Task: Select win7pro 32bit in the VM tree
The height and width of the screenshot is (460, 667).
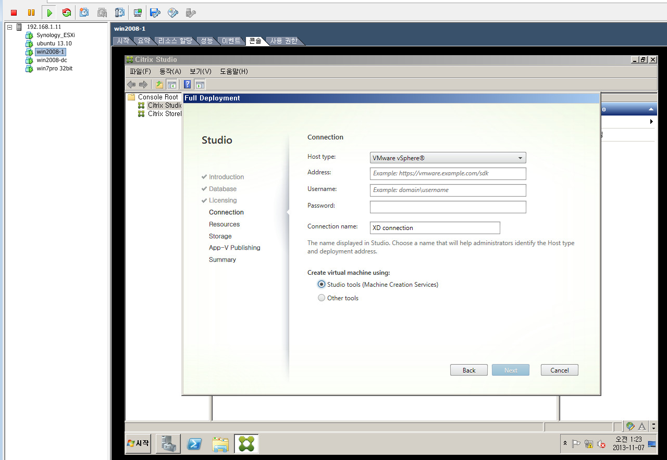Action: tap(54, 68)
